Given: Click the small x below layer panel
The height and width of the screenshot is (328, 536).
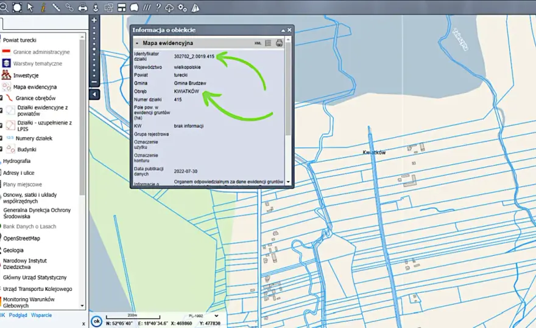Looking at the screenshot, I should (83, 324).
